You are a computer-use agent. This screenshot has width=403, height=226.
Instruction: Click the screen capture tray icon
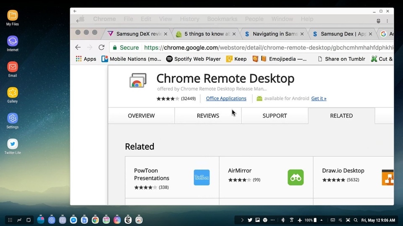(348, 220)
